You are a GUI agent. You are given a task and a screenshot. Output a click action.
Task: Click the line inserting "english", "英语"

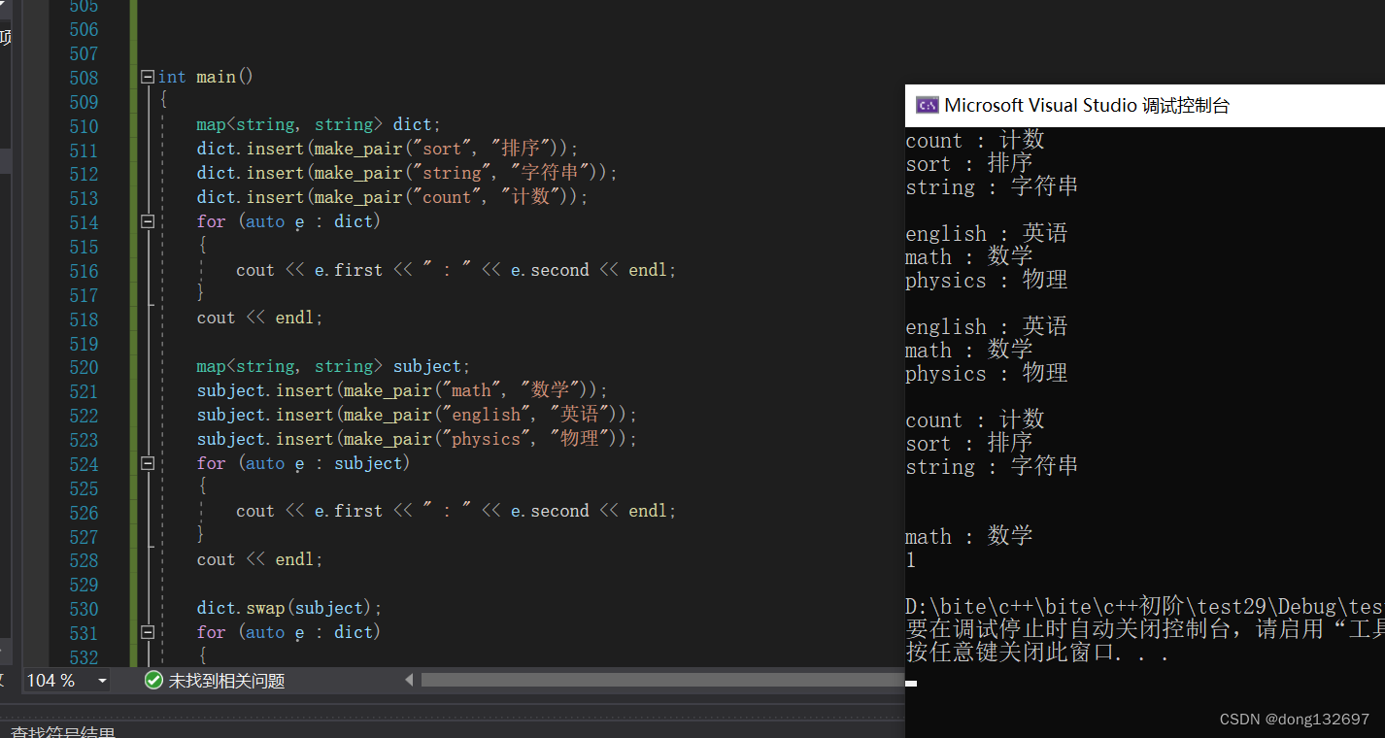point(417,415)
